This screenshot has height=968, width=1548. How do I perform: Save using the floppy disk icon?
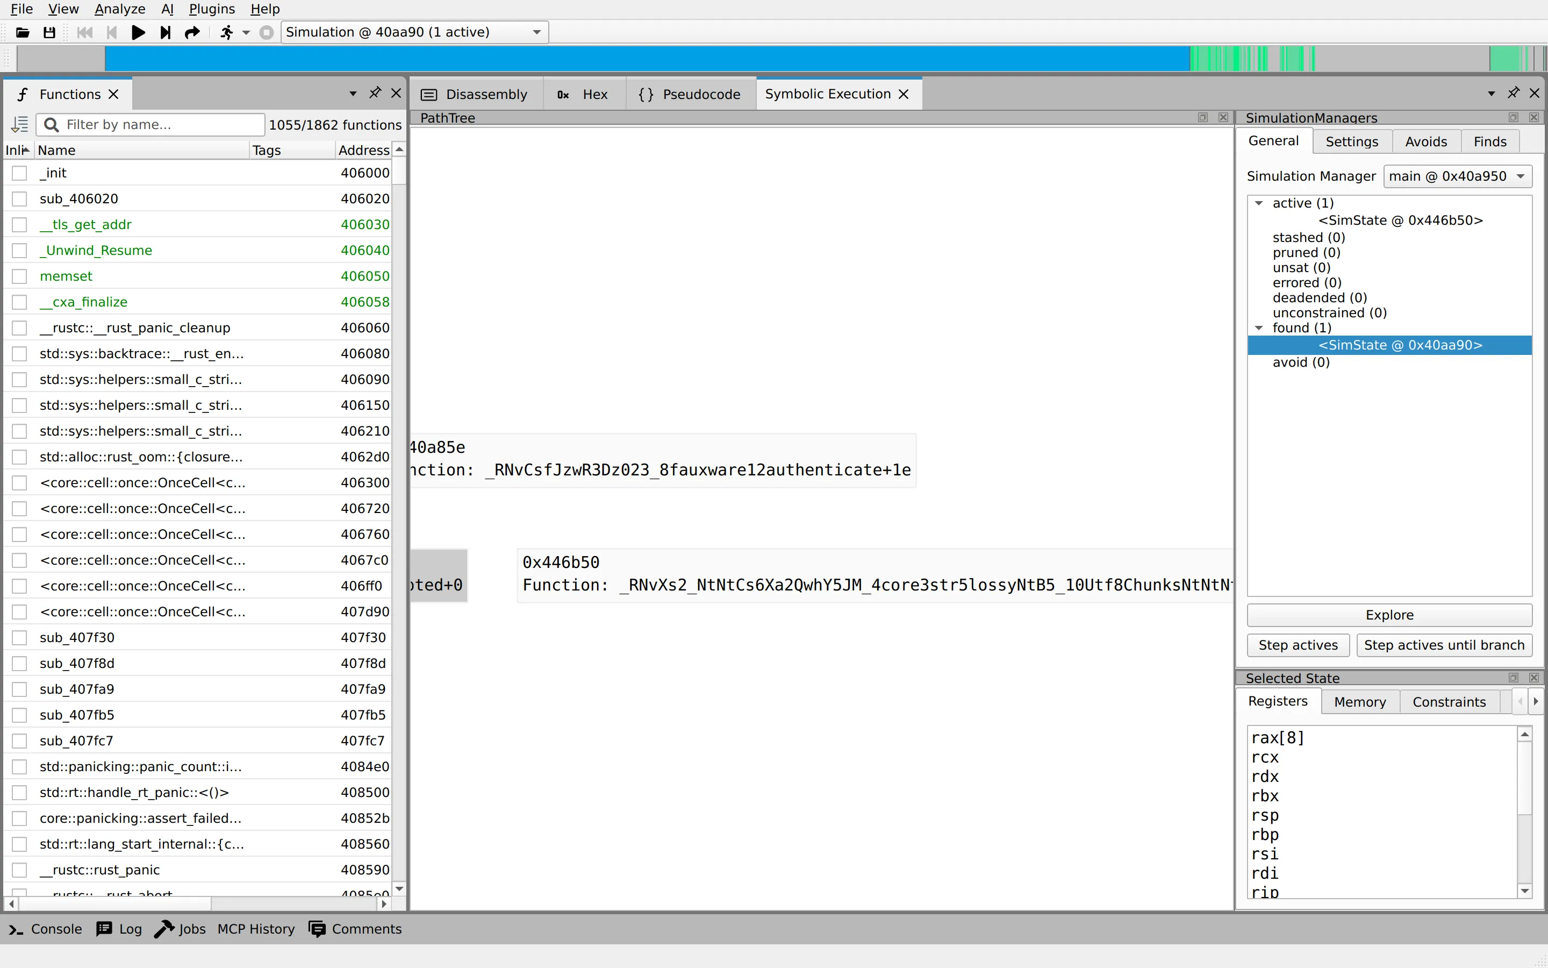(49, 33)
